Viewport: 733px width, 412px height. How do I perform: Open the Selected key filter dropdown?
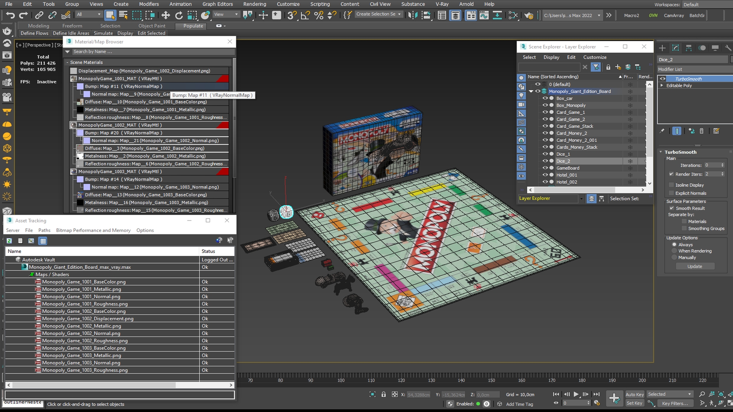pos(670,394)
